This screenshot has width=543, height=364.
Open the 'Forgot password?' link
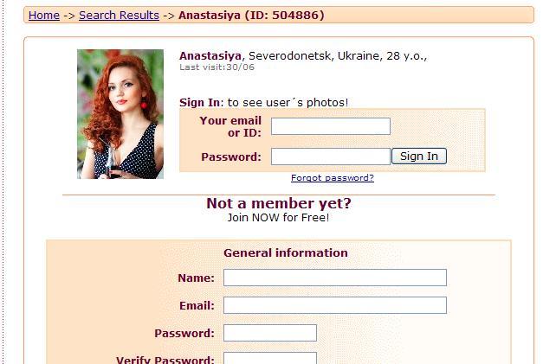[333, 178]
